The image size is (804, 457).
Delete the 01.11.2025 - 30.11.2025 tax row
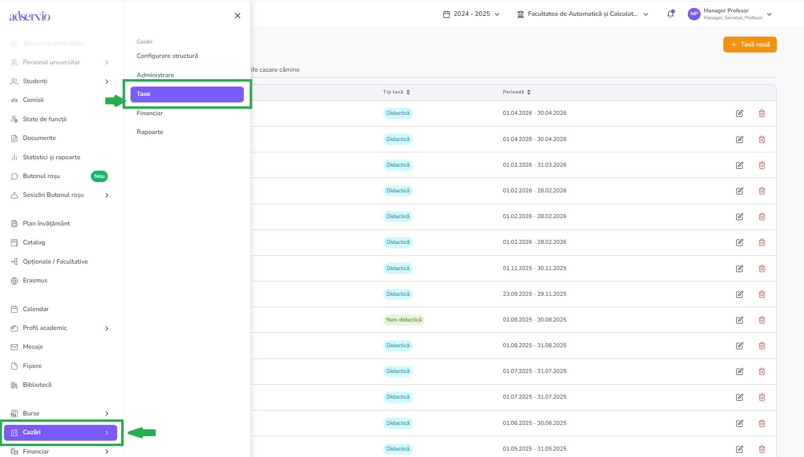(761, 269)
